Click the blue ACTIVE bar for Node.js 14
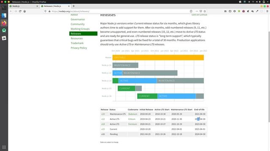Image resolution: width=270 pixels, height=151 pixels. (x=138, y=81)
